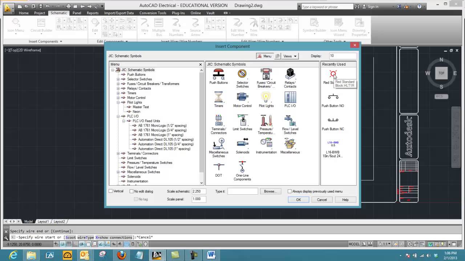The width and height of the screenshot is (465, 261).
Task: Select the Pilot Lights bulb icon
Action: [266, 97]
